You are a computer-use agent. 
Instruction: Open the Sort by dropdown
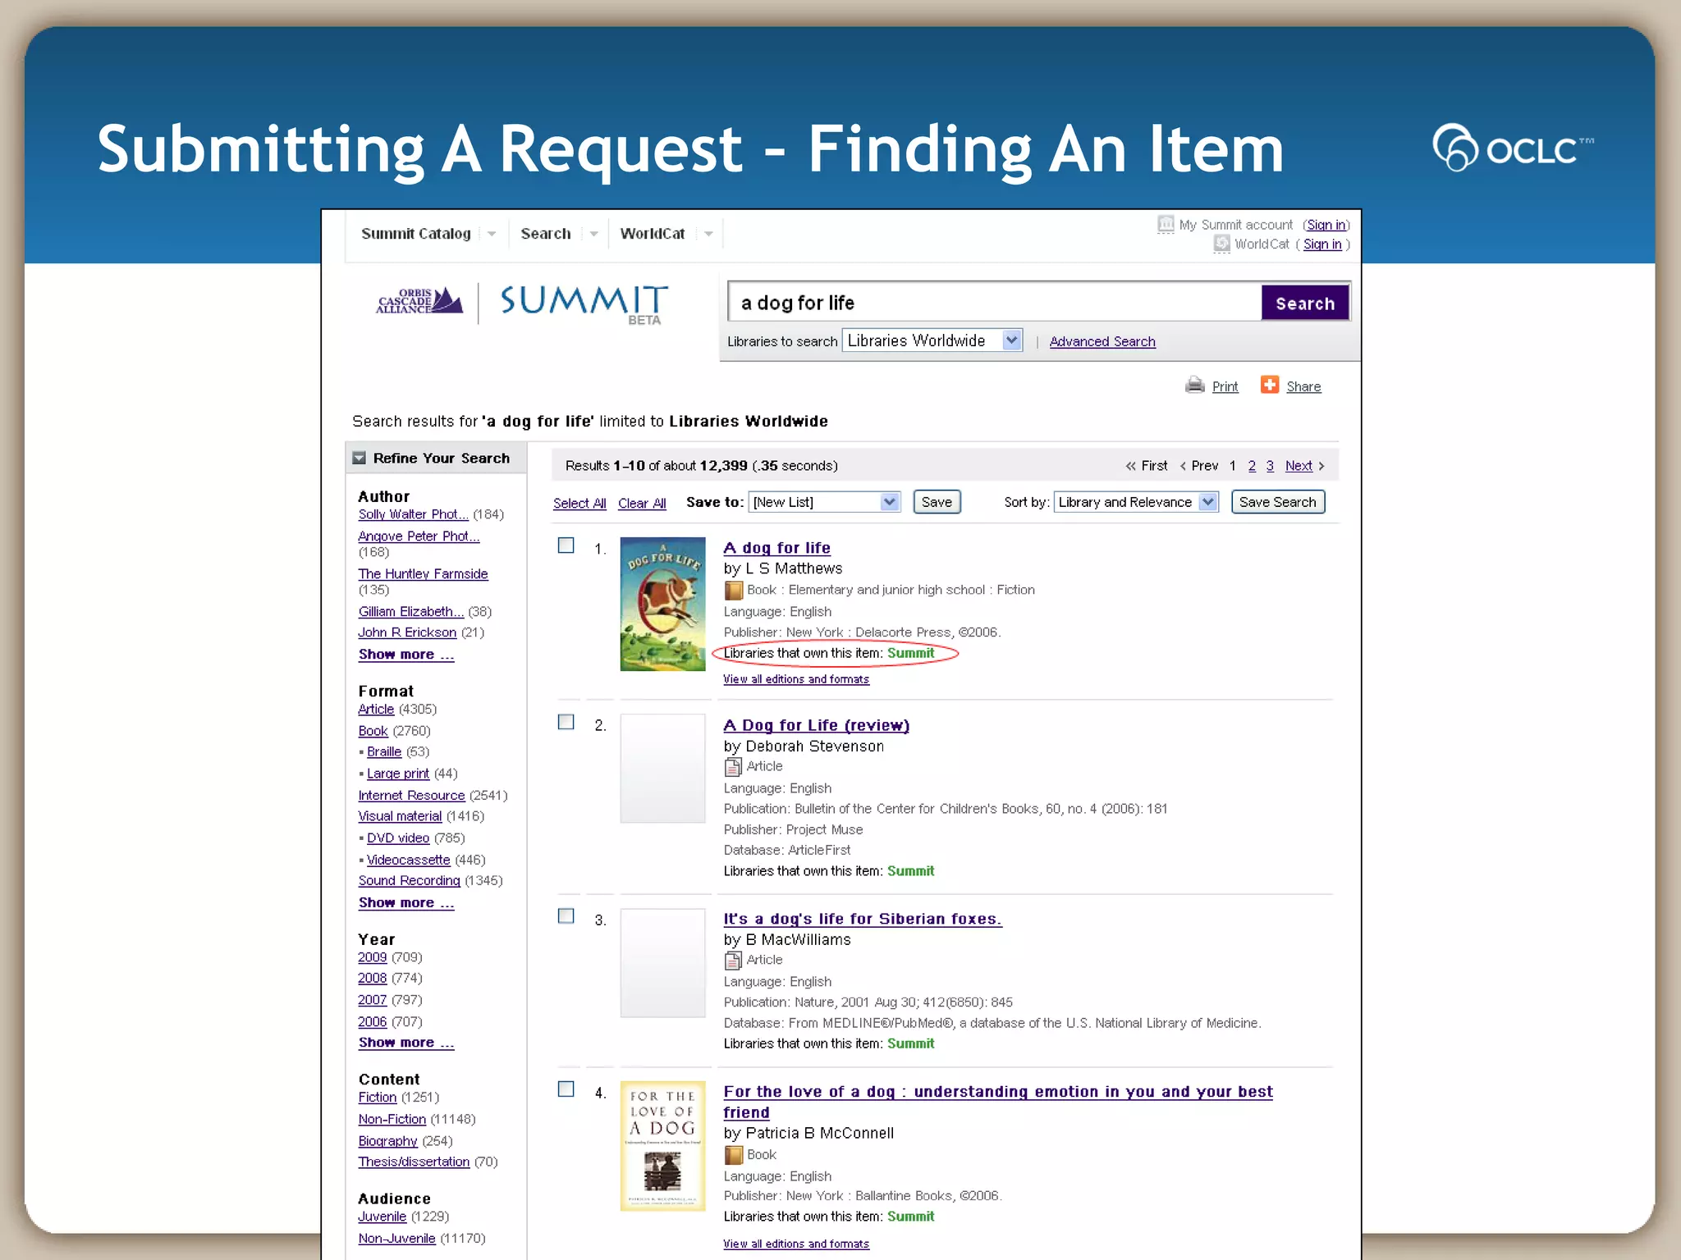tap(1136, 502)
